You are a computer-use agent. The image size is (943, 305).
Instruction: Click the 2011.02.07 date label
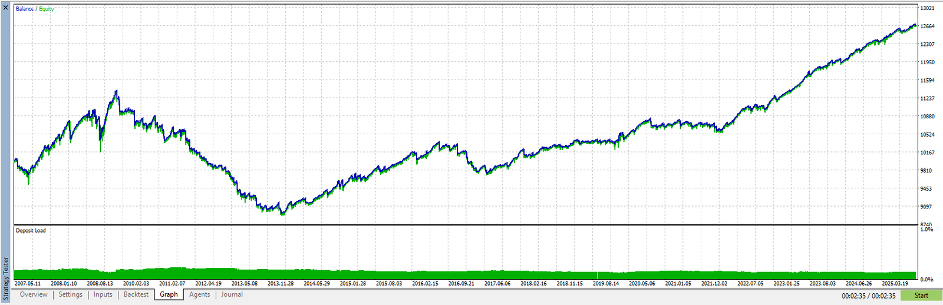click(172, 283)
